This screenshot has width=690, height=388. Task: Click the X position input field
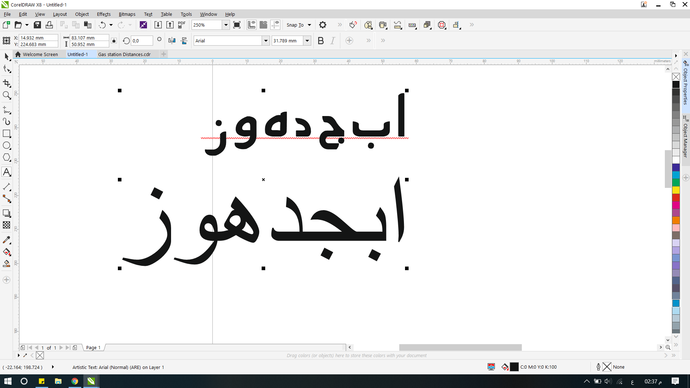[x=38, y=38]
